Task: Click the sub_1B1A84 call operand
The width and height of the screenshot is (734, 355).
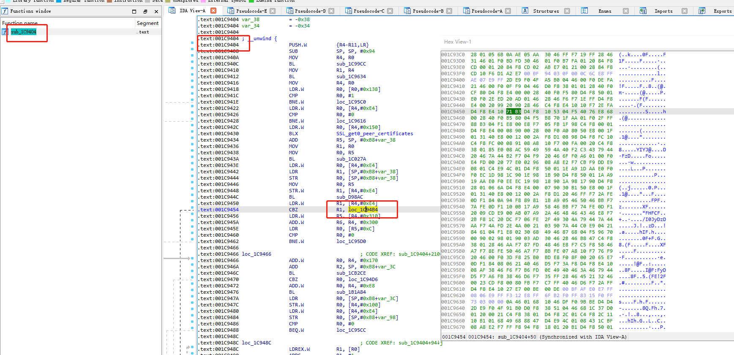Action: 351,292
